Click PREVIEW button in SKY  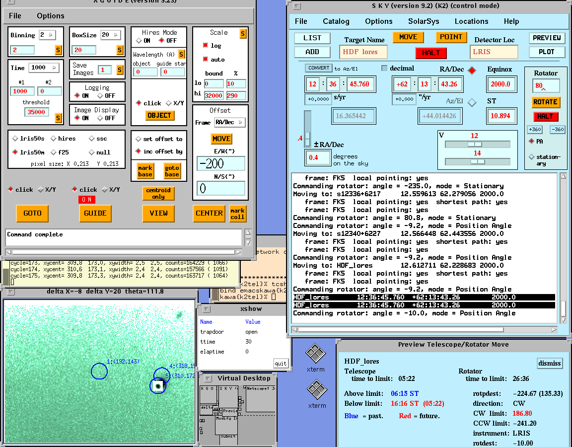pos(547,38)
